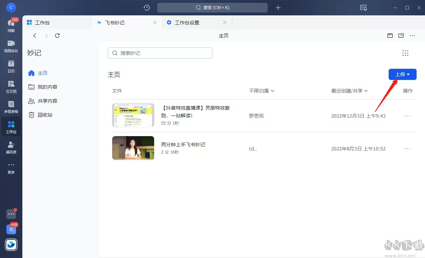Open the Feishu bird logo icon at bottom
The width and height of the screenshot is (425, 258).
pyautogui.click(x=11, y=245)
